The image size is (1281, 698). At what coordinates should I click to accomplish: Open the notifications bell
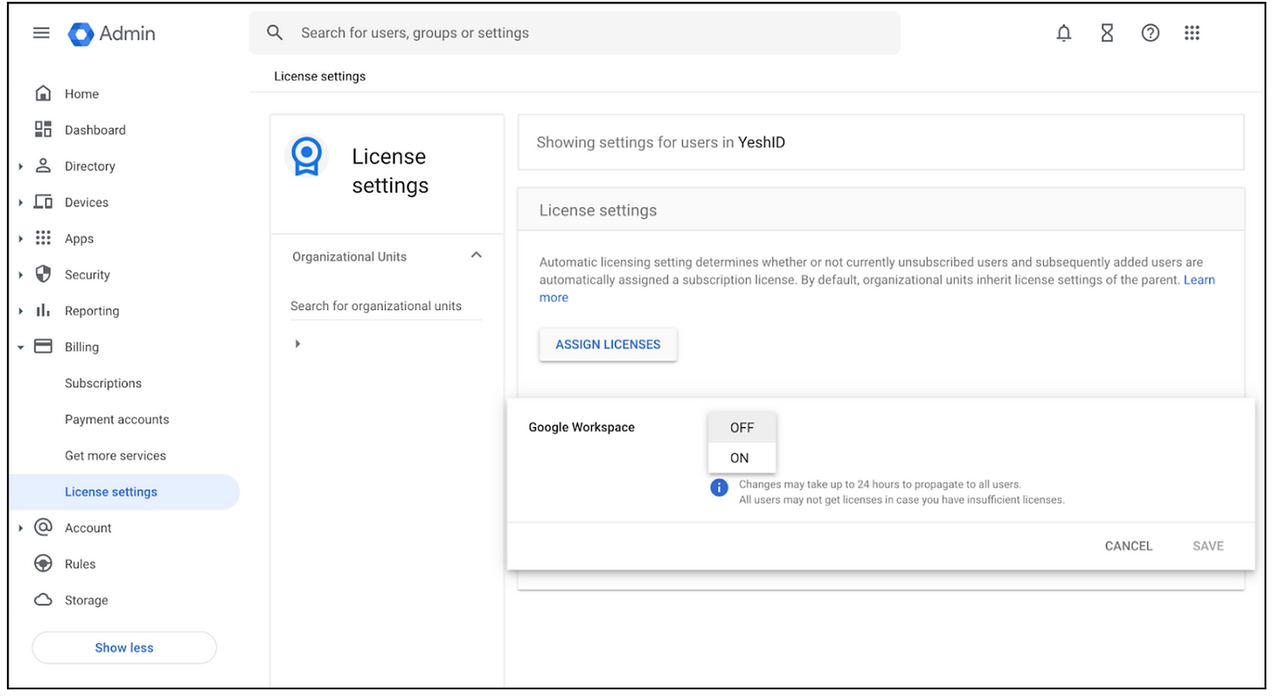pyautogui.click(x=1064, y=33)
